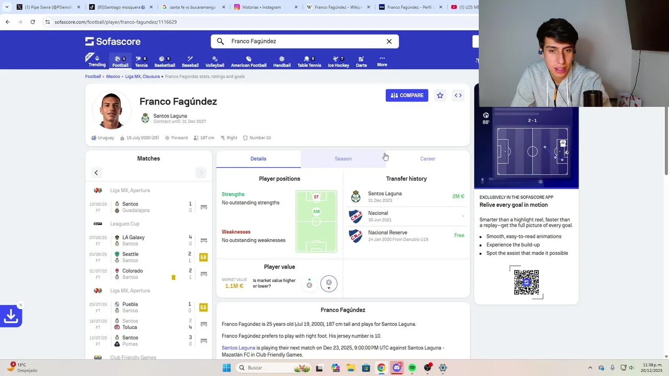Reload the browser page
The width and height of the screenshot is (669, 376).
[x=32, y=22]
